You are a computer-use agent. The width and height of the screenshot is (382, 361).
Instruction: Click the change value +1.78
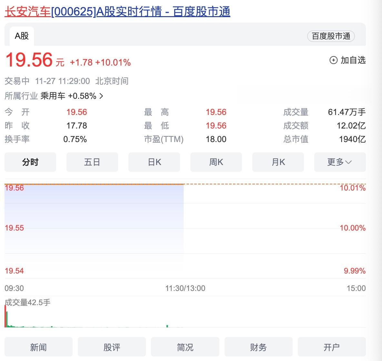[x=81, y=62]
